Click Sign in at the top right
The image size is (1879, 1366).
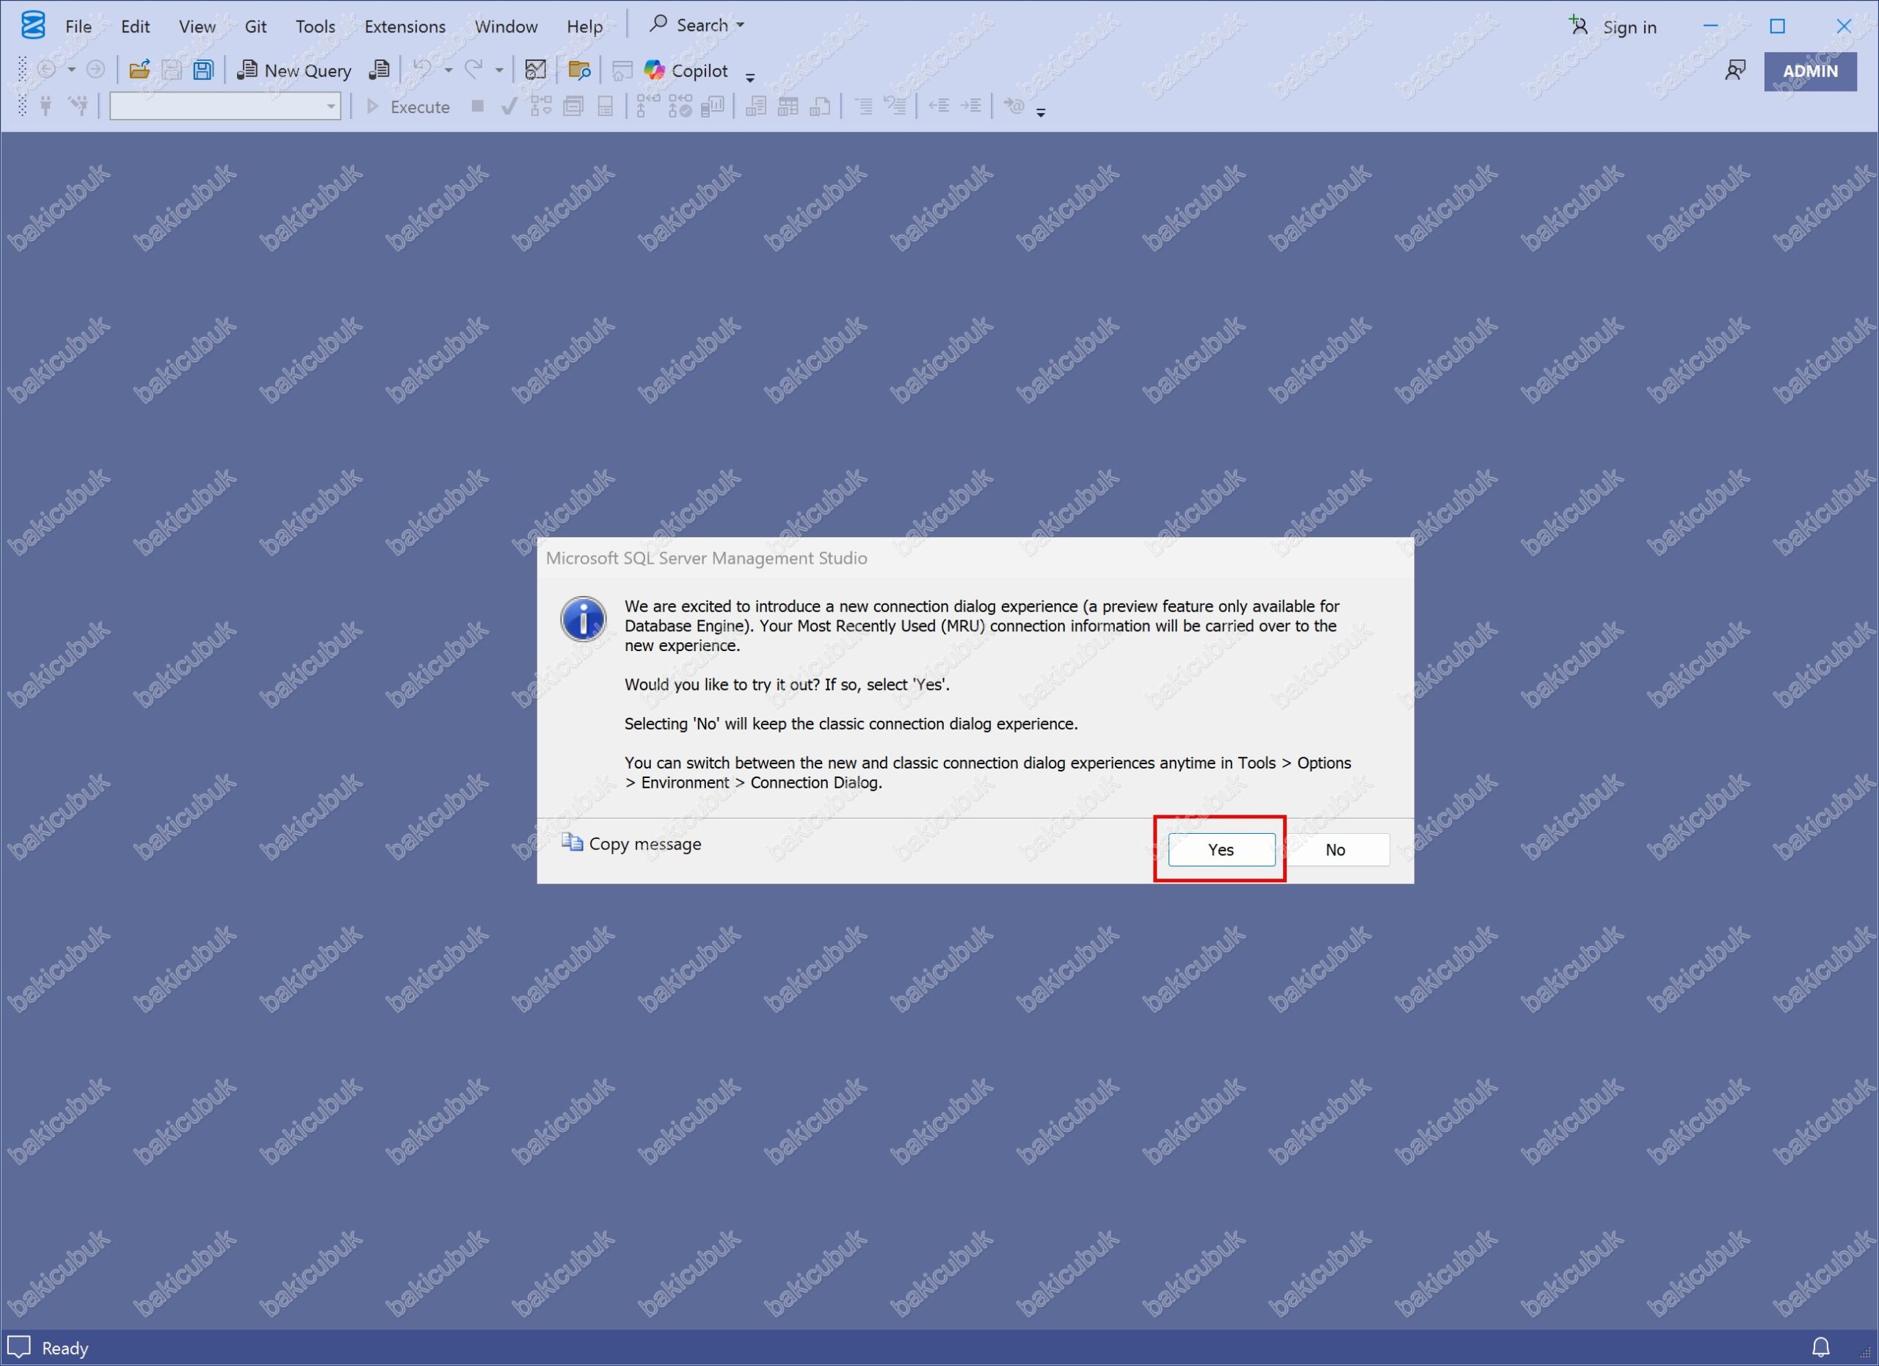point(1613,26)
